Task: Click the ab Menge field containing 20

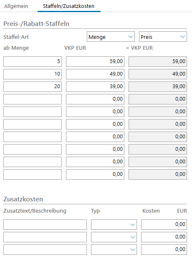Action: coord(33,86)
